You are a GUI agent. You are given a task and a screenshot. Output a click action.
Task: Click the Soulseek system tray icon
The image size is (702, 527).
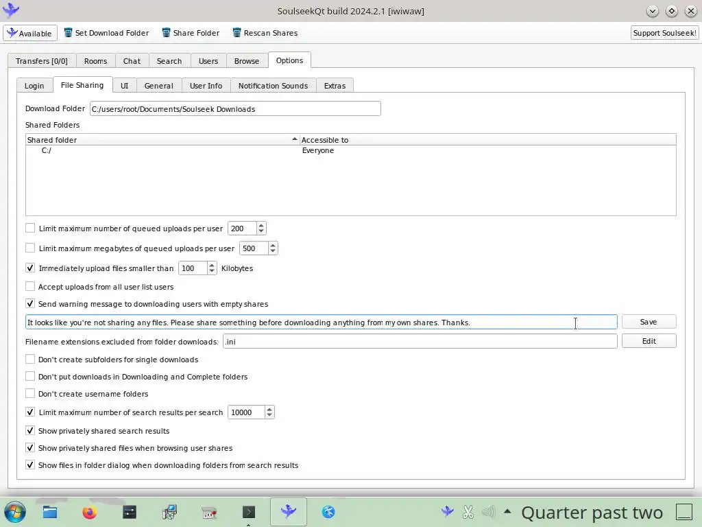click(447, 511)
